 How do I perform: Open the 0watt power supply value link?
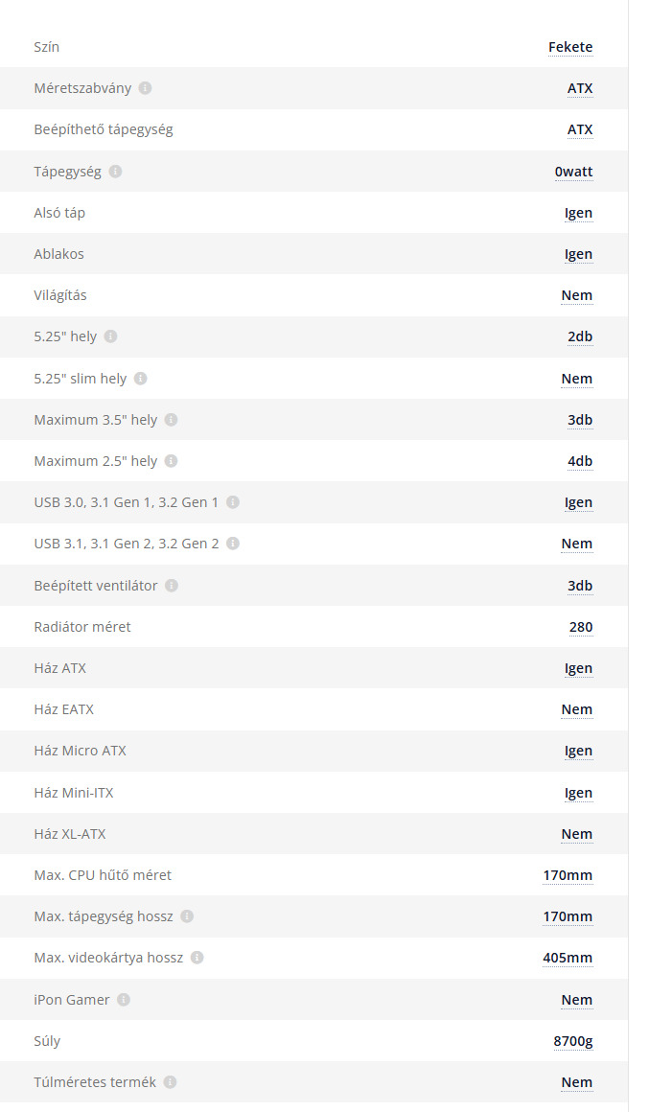573,172
